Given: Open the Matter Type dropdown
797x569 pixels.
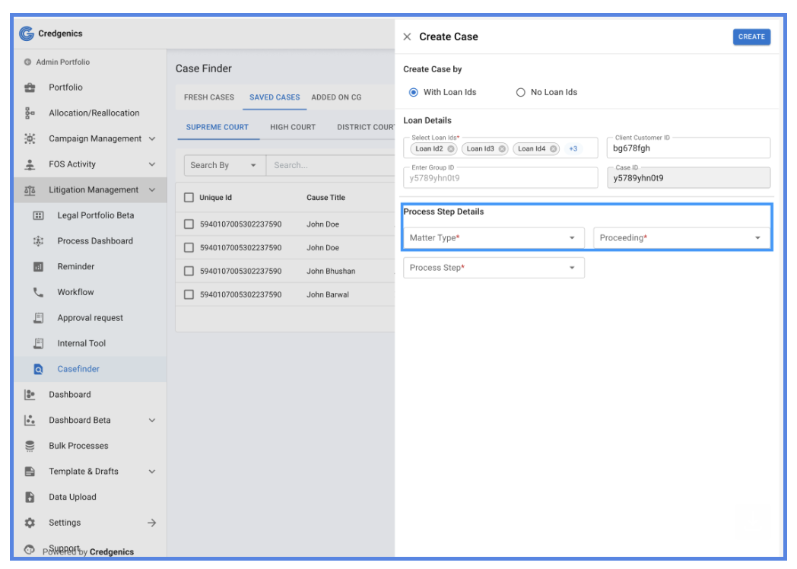Looking at the screenshot, I should click(494, 238).
